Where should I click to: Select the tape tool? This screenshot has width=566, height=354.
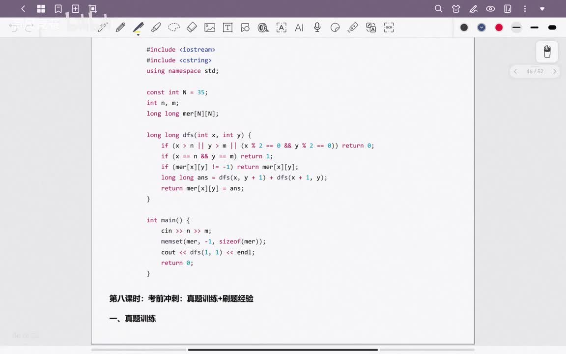[263, 28]
